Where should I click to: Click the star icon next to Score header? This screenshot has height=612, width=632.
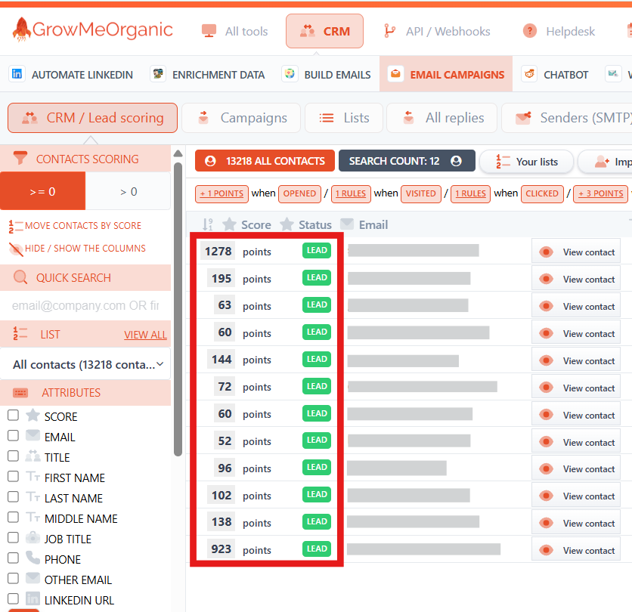click(x=229, y=224)
